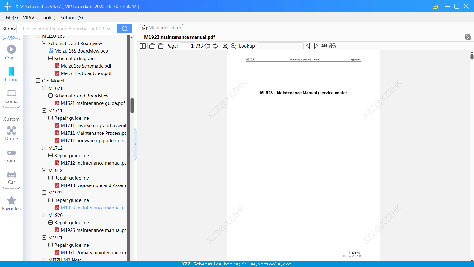Open Meizu16s Schematic.pdf
The image size is (474, 267).
86,66
